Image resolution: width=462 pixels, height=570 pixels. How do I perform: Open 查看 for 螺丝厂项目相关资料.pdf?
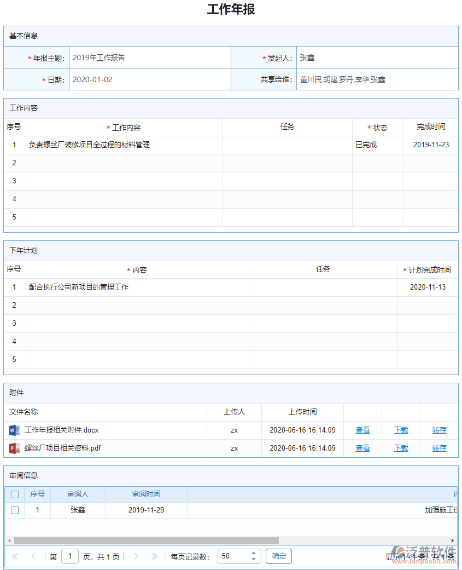click(x=362, y=448)
